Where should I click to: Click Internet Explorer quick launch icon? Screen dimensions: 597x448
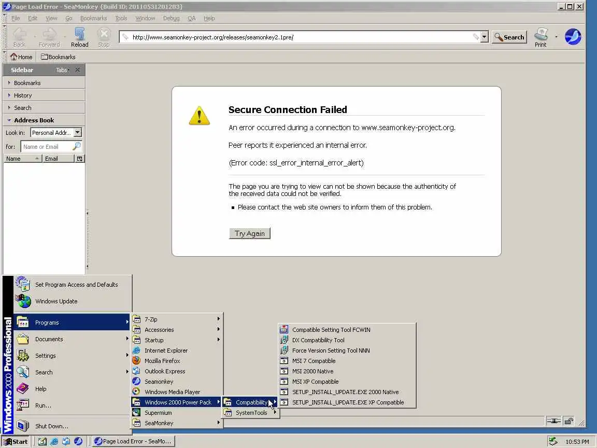[x=54, y=441]
